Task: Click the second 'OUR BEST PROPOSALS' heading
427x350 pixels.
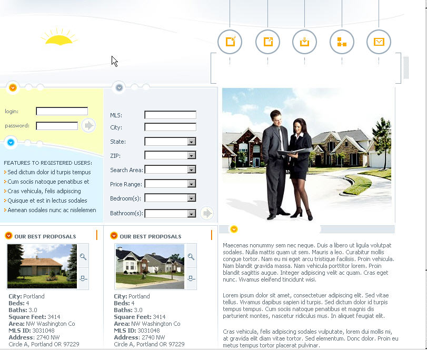Action: [151, 236]
